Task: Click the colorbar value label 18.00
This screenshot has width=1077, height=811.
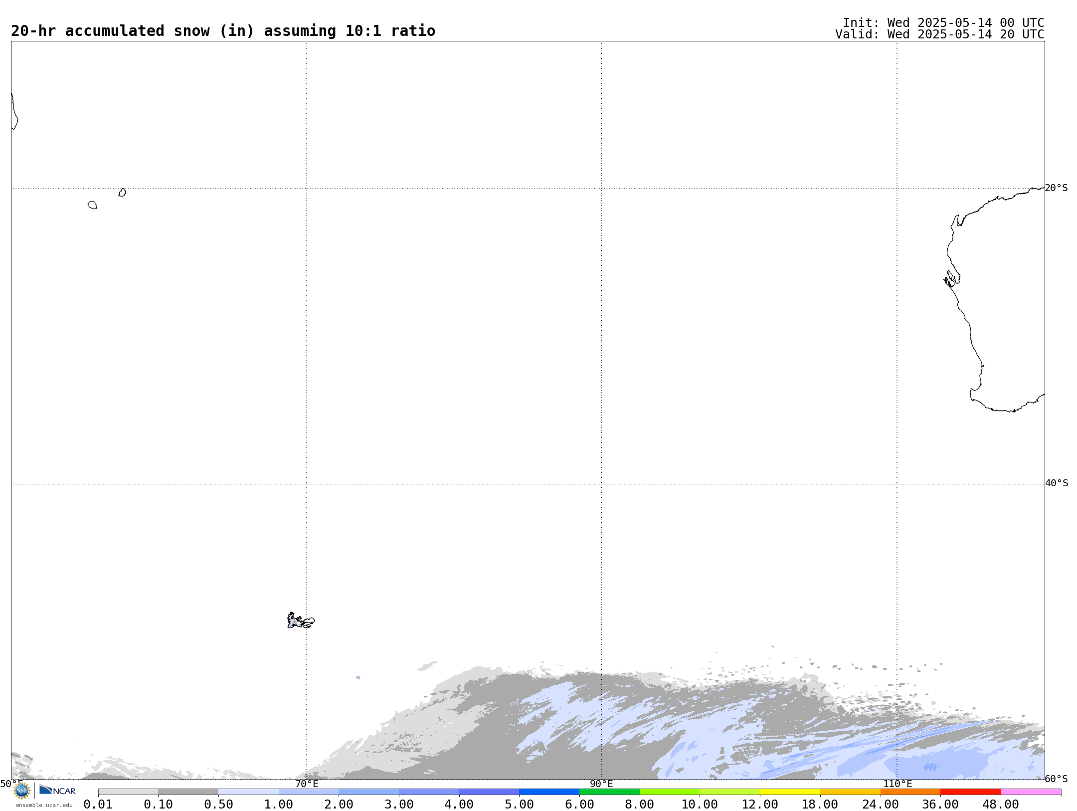Action: (820, 805)
